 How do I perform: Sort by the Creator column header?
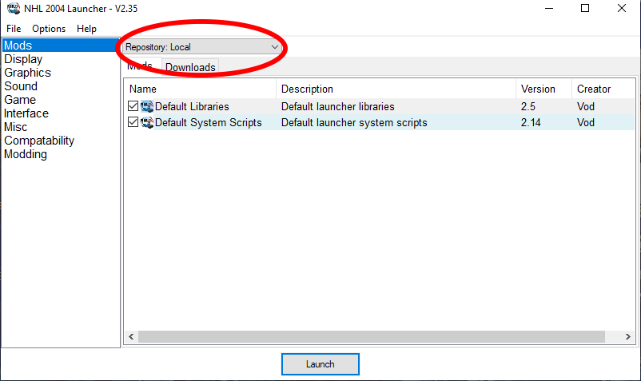pos(603,89)
